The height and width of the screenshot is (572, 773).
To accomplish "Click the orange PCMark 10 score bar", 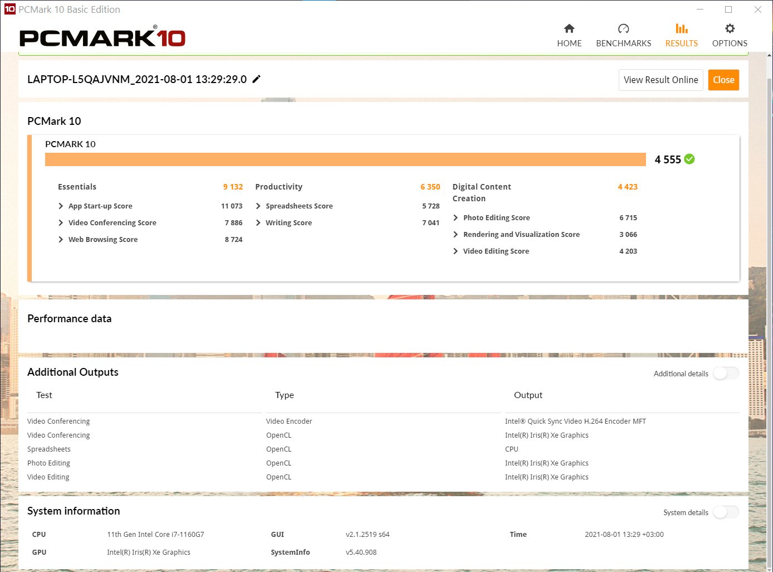I will pos(345,159).
